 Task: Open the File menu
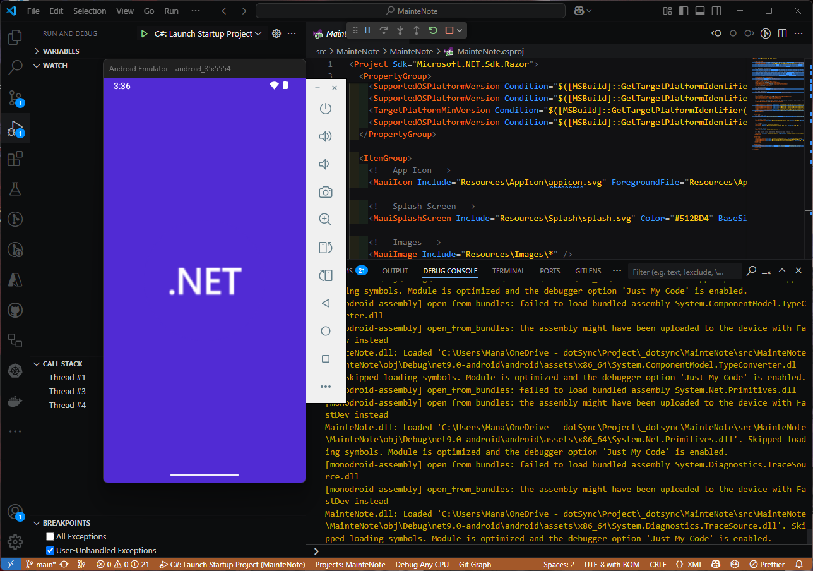pos(33,11)
